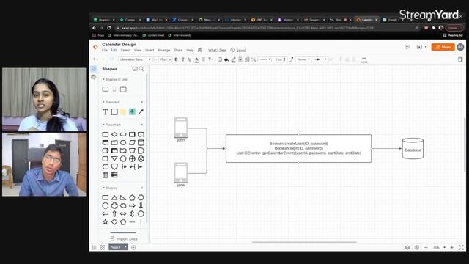Expand the presentation dropdown arrow
Screen dimensions: 469x264
(x=426, y=47)
